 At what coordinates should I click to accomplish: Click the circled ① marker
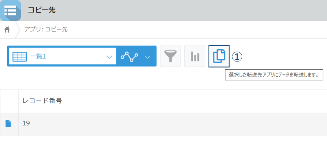tap(237, 56)
